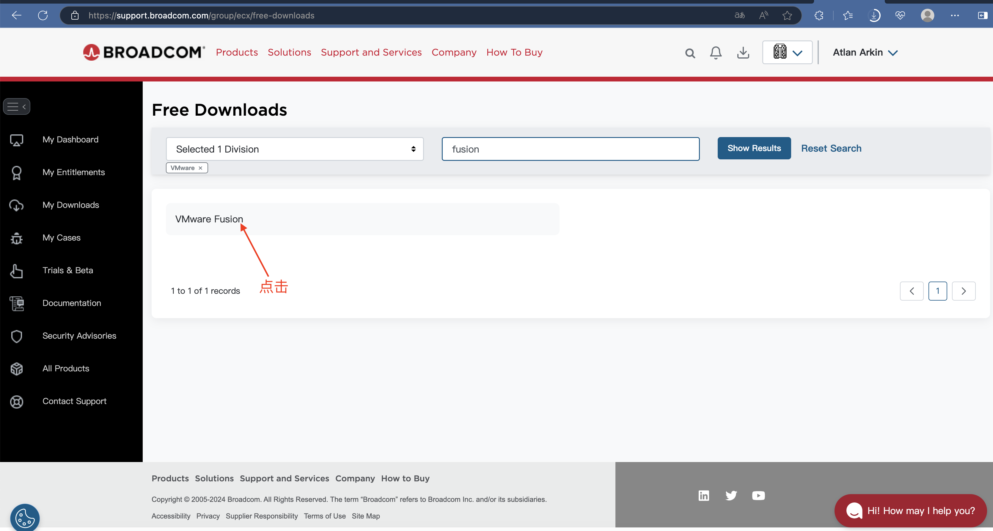The image size is (993, 531).
Task: Select results page 1
Action: tap(937, 291)
